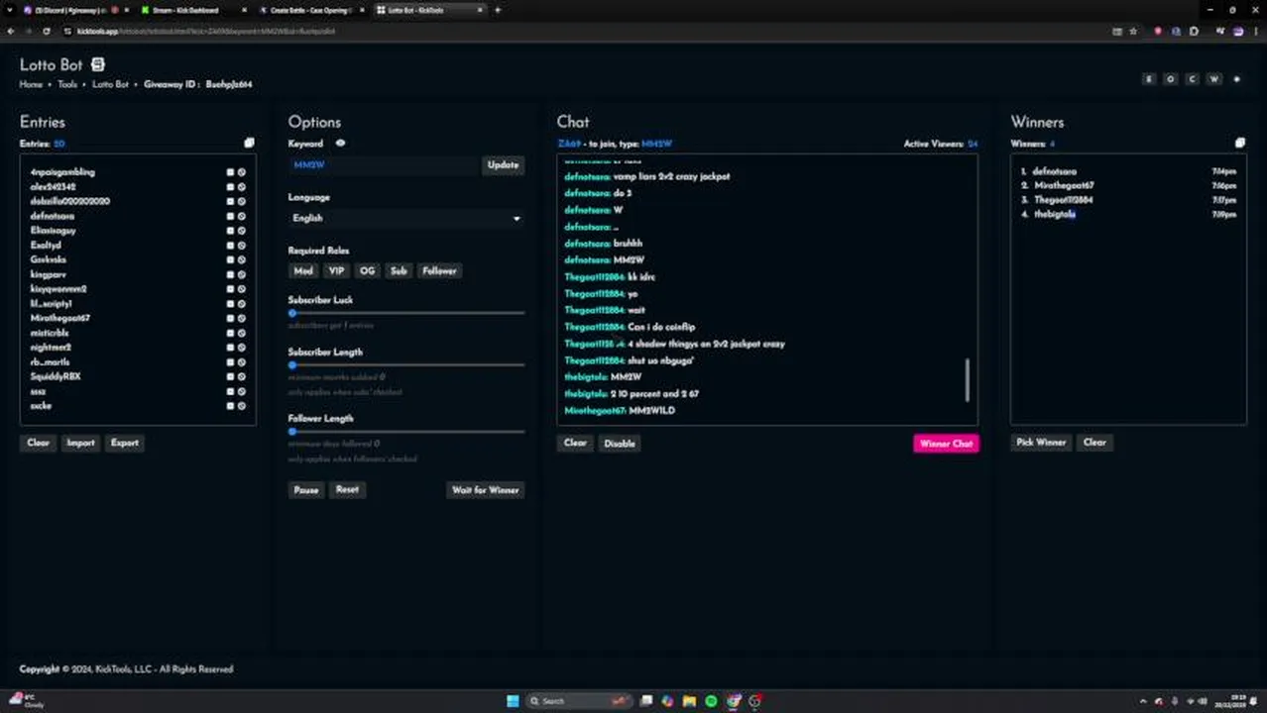Click the ban icon for kingparv
Image resolution: width=1267 pixels, height=713 pixels.
(241, 274)
